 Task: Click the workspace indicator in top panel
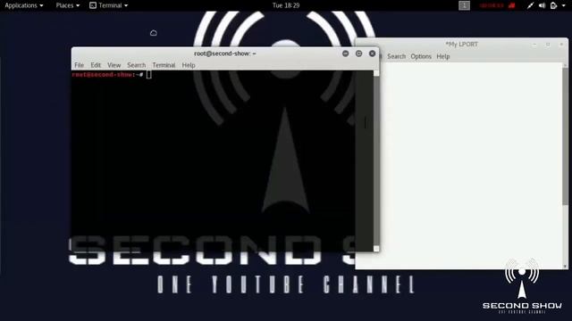point(464,5)
